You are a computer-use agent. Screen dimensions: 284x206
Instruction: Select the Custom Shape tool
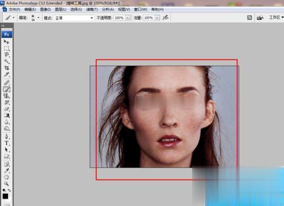coord(6,156)
